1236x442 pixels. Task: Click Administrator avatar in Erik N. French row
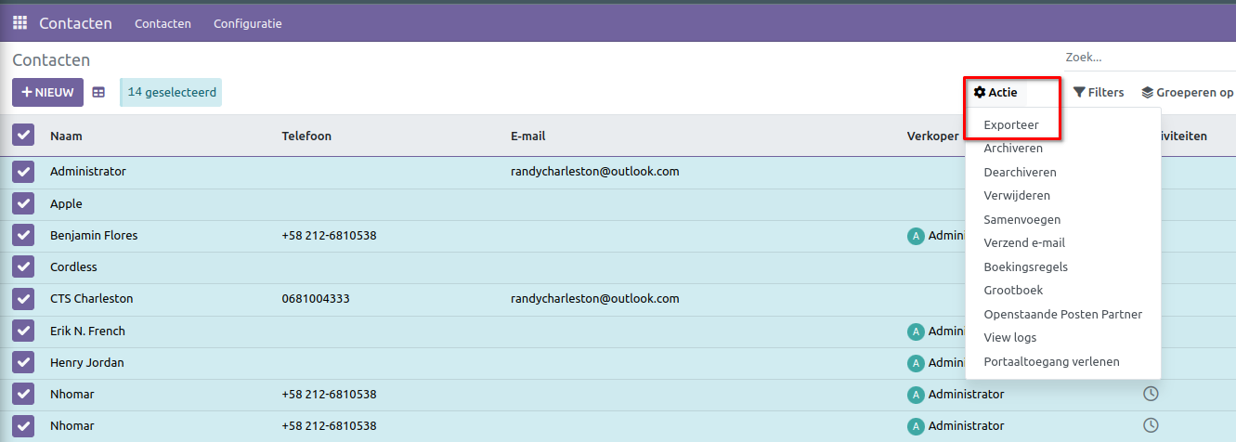(x=917, y=331)
